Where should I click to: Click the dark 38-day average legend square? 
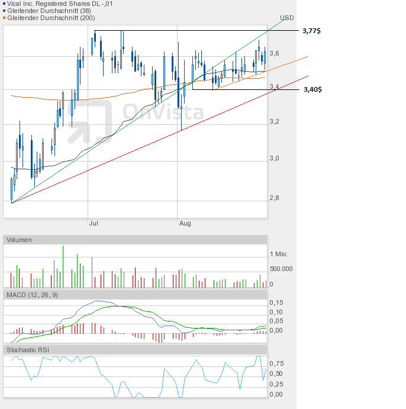(4, 11)
